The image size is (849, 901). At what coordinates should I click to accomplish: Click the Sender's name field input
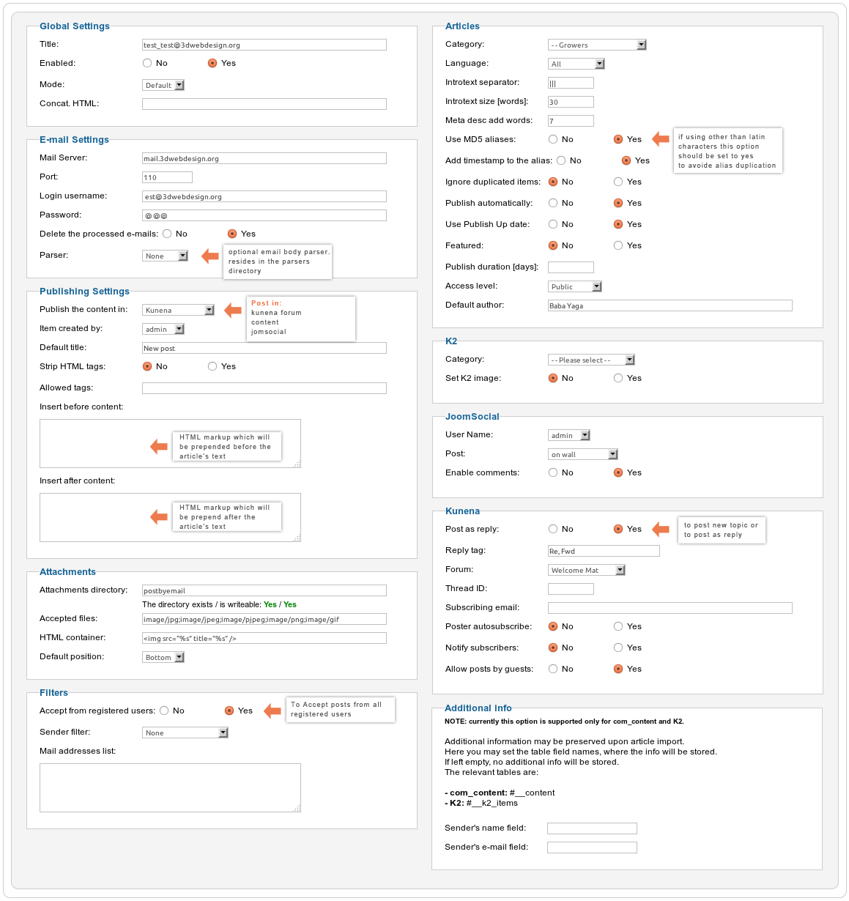tap(592, 828)
